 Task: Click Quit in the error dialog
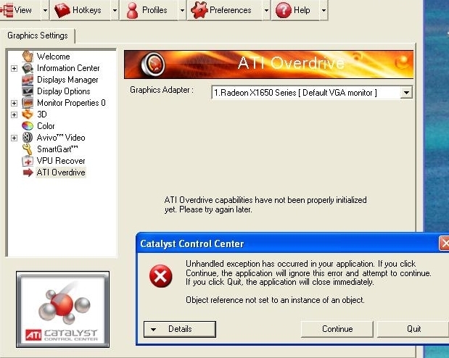[x=413, y=329]
